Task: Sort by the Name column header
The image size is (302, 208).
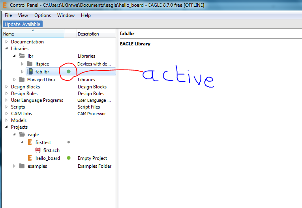Action: tap(33, 34)
